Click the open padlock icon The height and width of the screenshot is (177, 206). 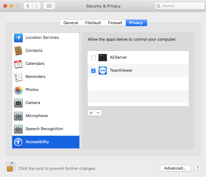(x=11, y=167)
